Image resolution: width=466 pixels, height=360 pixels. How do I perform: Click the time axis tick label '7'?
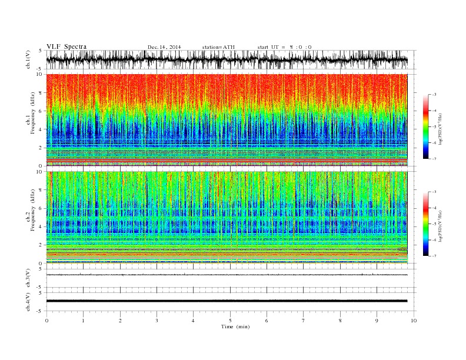click(304, 321)
